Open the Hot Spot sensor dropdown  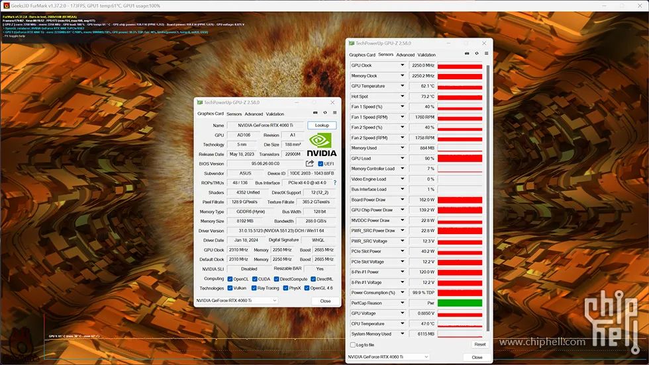tap(402, 97)
